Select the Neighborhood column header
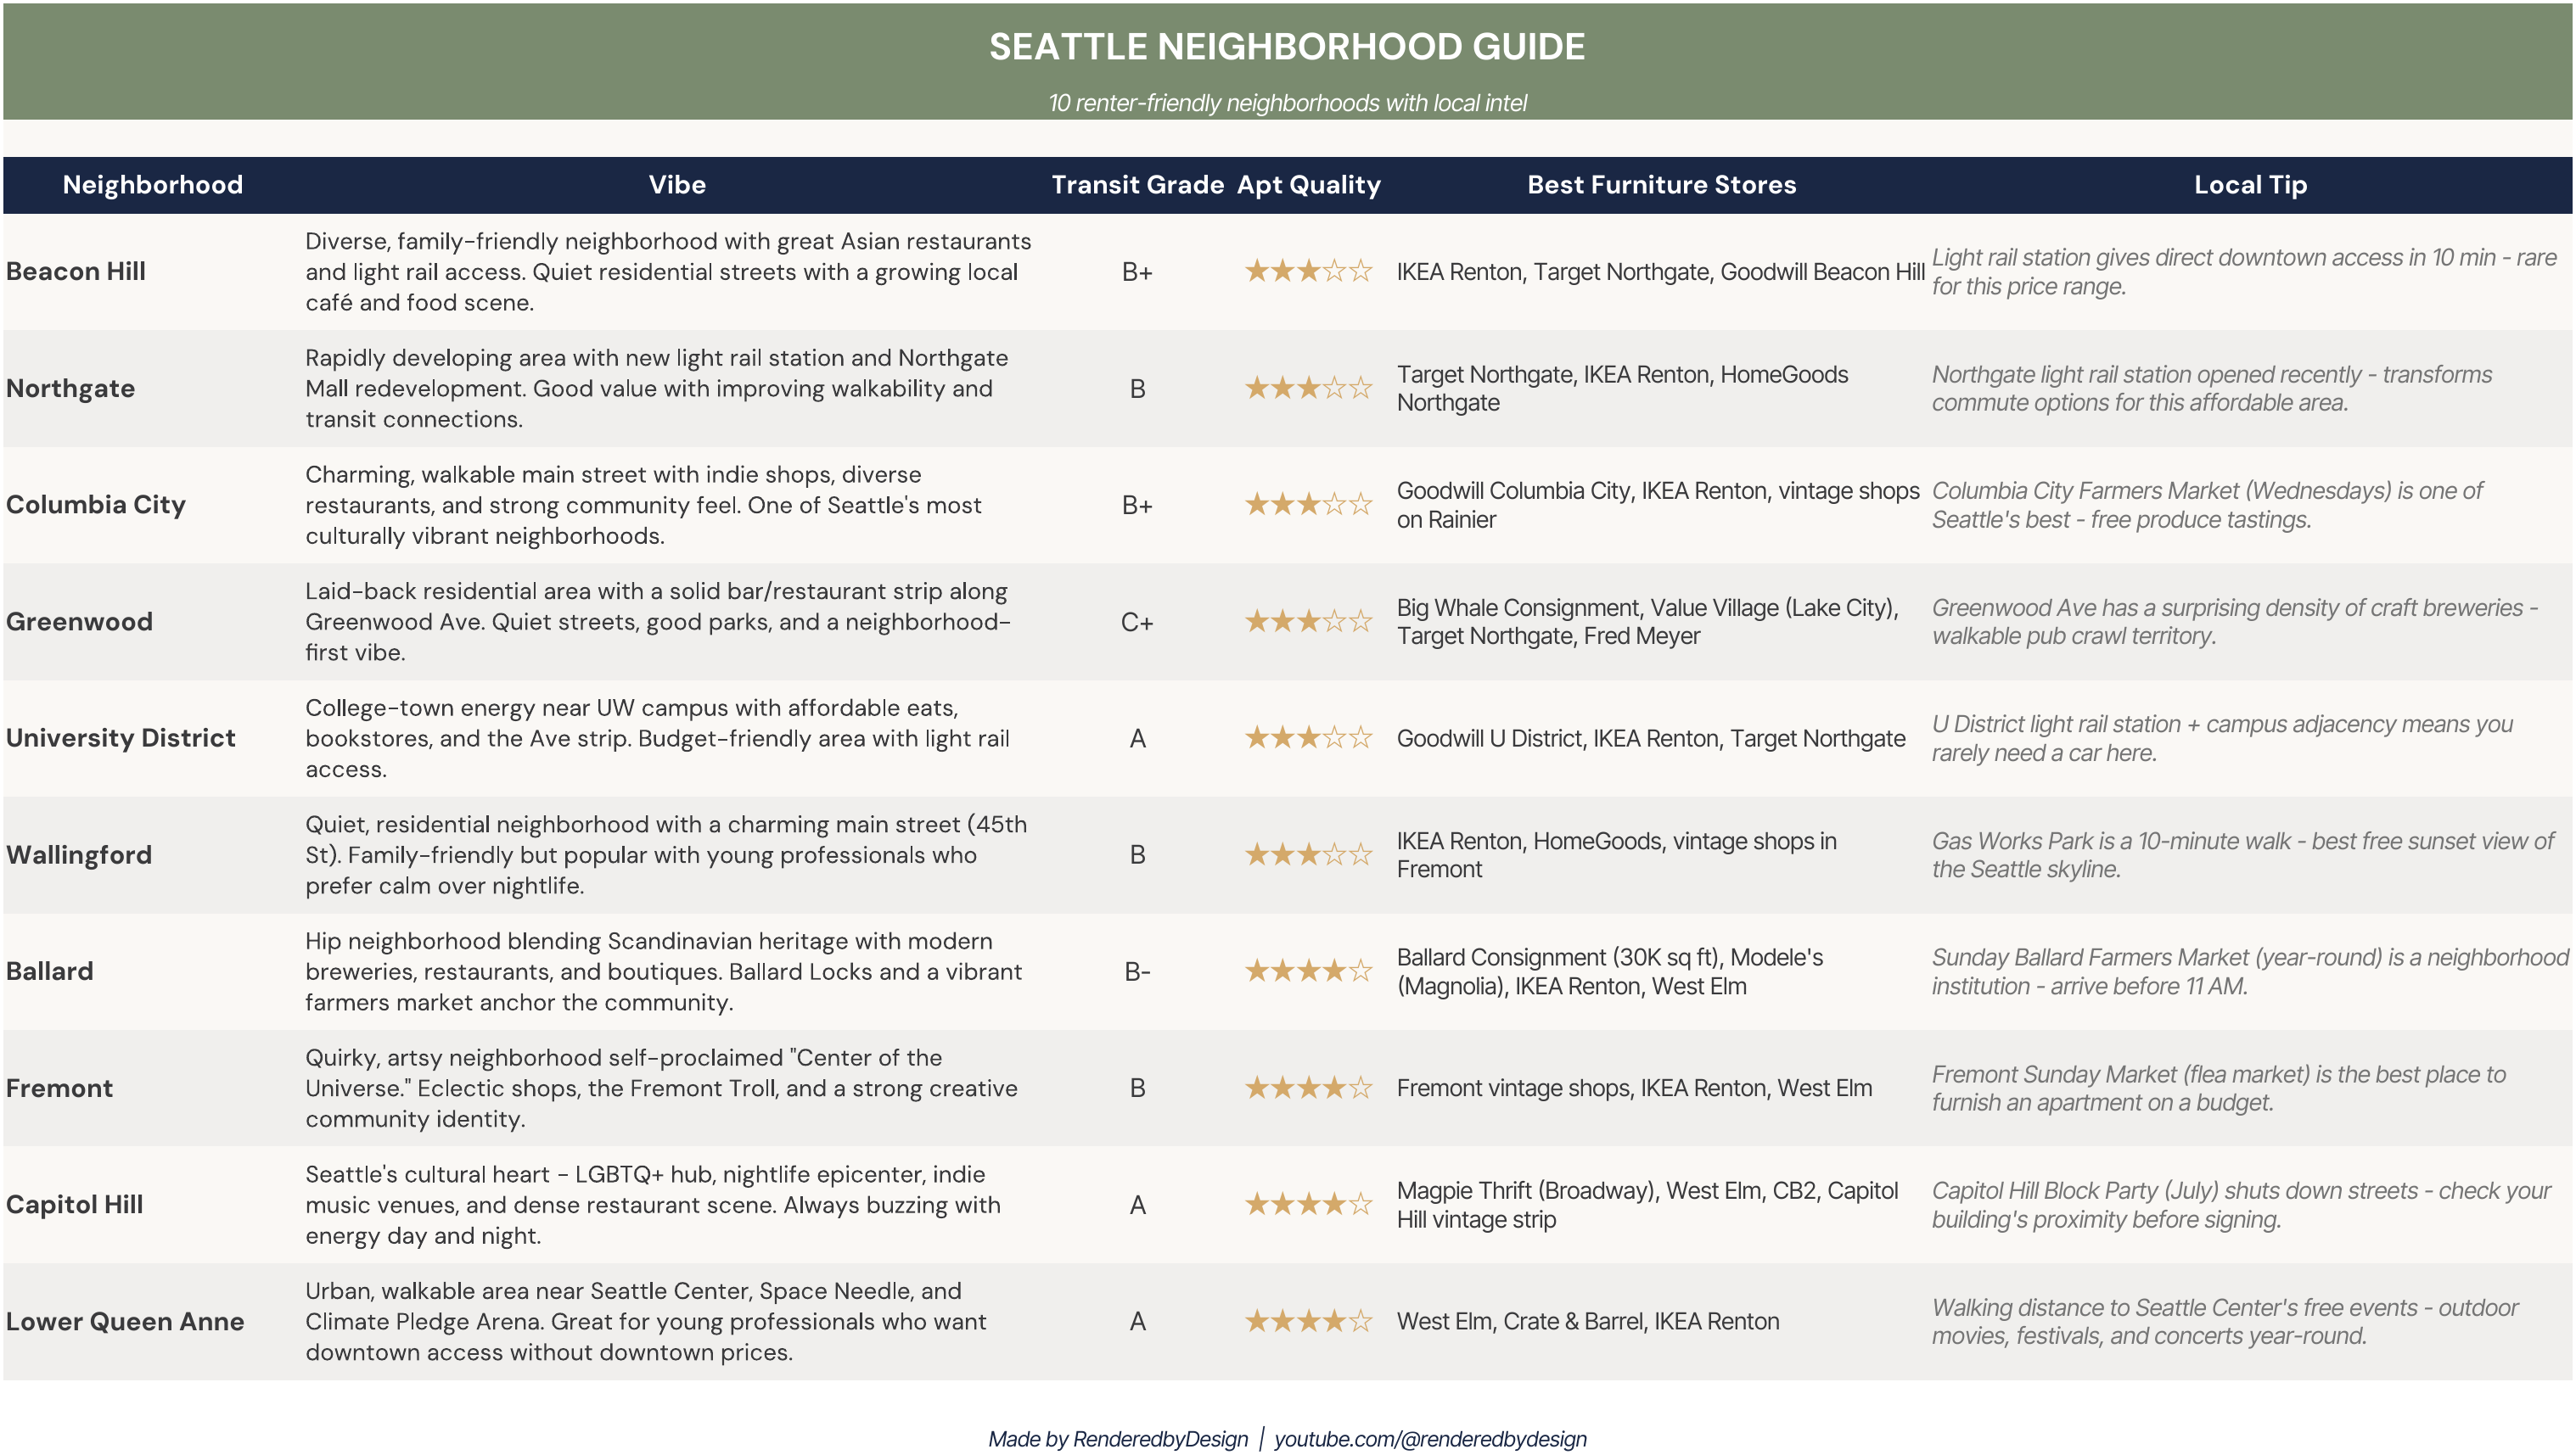The image size is (2576, 1455). point(153,185)
